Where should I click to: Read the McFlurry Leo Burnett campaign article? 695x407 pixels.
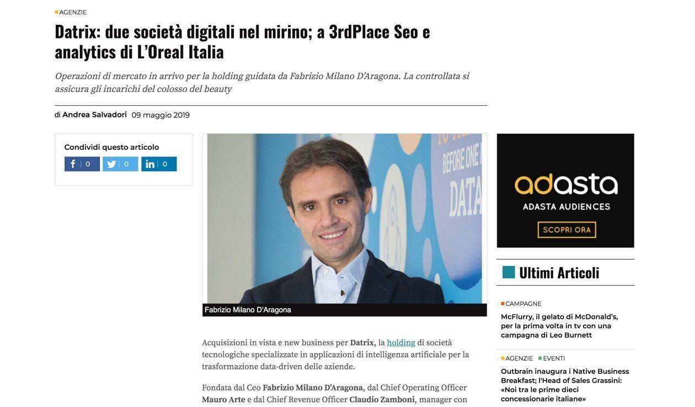559,325
